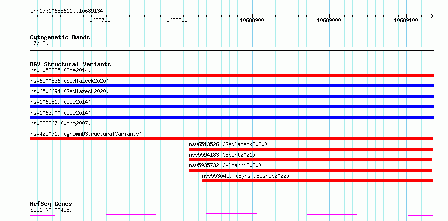Select the red nsv5594183 variant bar
448x221 pixels.
tap(311, 160)
